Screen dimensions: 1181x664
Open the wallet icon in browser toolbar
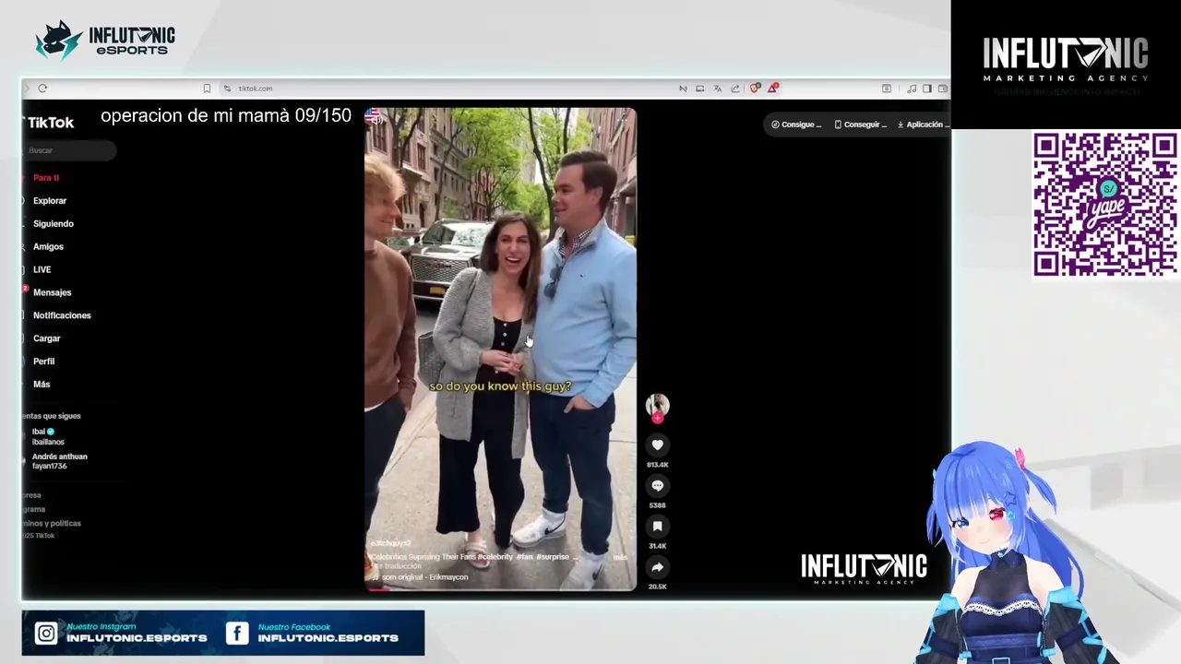pyautogui.click(x=942, y=89)
